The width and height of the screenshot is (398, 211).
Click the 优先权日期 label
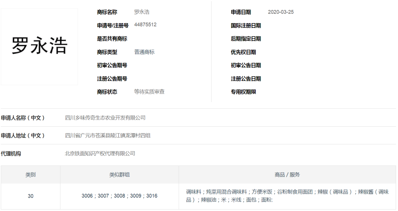243,52
